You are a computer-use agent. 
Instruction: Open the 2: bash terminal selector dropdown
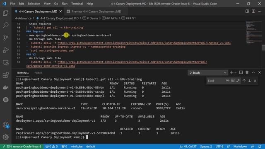click(208, 73)
